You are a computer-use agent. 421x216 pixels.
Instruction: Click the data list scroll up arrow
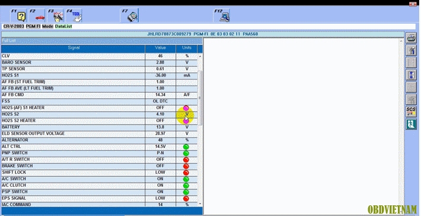(x=200, y=56)
